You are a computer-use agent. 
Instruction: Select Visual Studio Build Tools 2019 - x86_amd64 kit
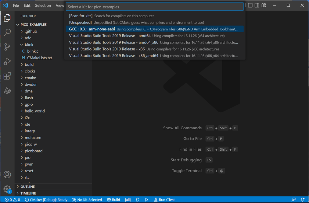tap(155, 56)
